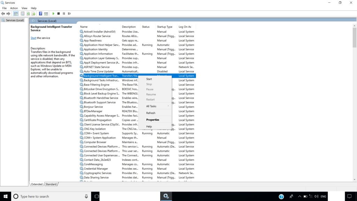This screenshot has height=201, width=357.
Task: Click the Start the service link
Action: 33,38
